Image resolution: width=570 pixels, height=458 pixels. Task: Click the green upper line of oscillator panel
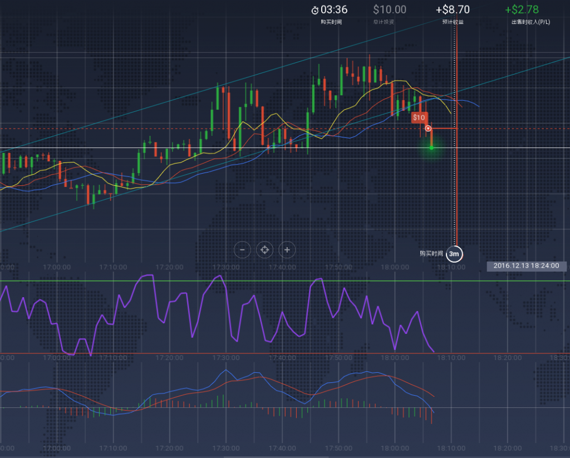[501, 281]
